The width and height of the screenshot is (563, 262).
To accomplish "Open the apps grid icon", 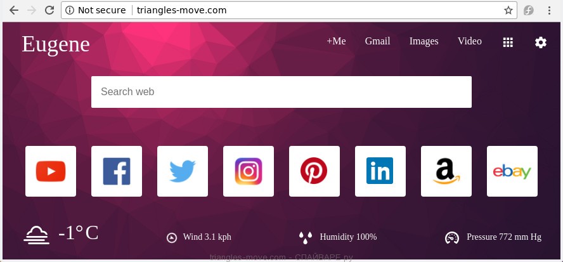I will point(508,43).
